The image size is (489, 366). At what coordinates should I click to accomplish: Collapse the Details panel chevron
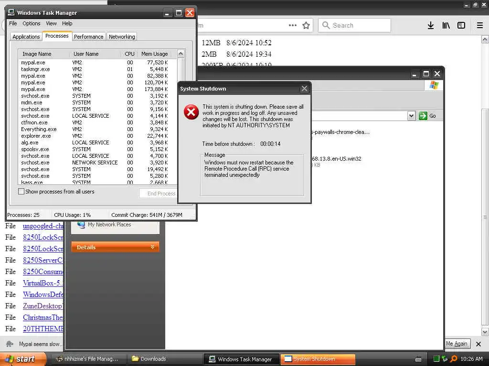click(x=152, y=247)
